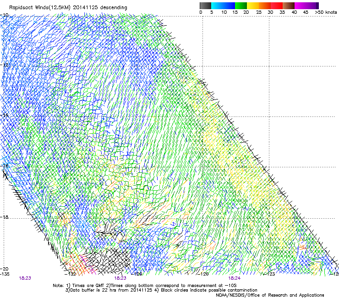The width and height of the screenshot is (339, 298).
Task: Click the -14 latitude axis label
Action: [x=4, y=115]
